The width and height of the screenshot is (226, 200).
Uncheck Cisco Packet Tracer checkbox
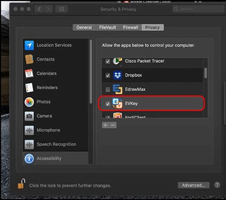(108, 61)
